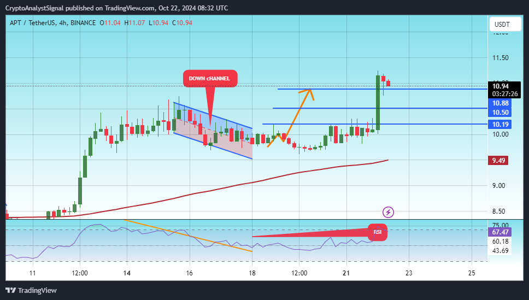Click the 60.18 RSI axis value
Screen dimensions: 529x300
pyautogui.click(x=501, y=242)
